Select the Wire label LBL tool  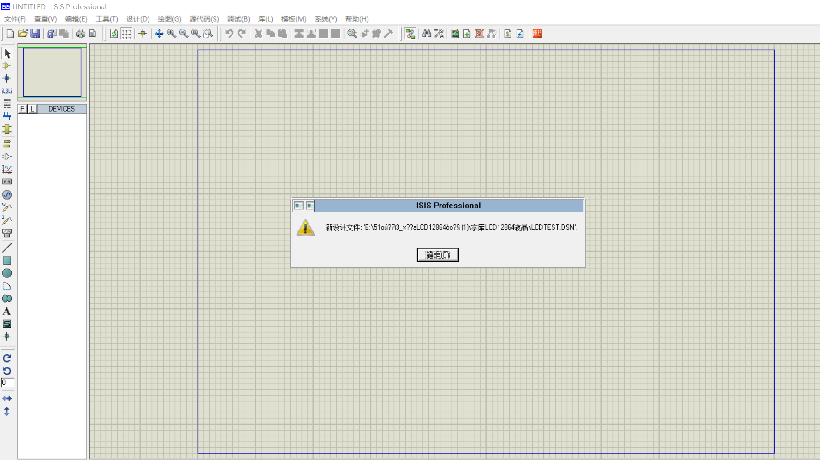point(7,91)
